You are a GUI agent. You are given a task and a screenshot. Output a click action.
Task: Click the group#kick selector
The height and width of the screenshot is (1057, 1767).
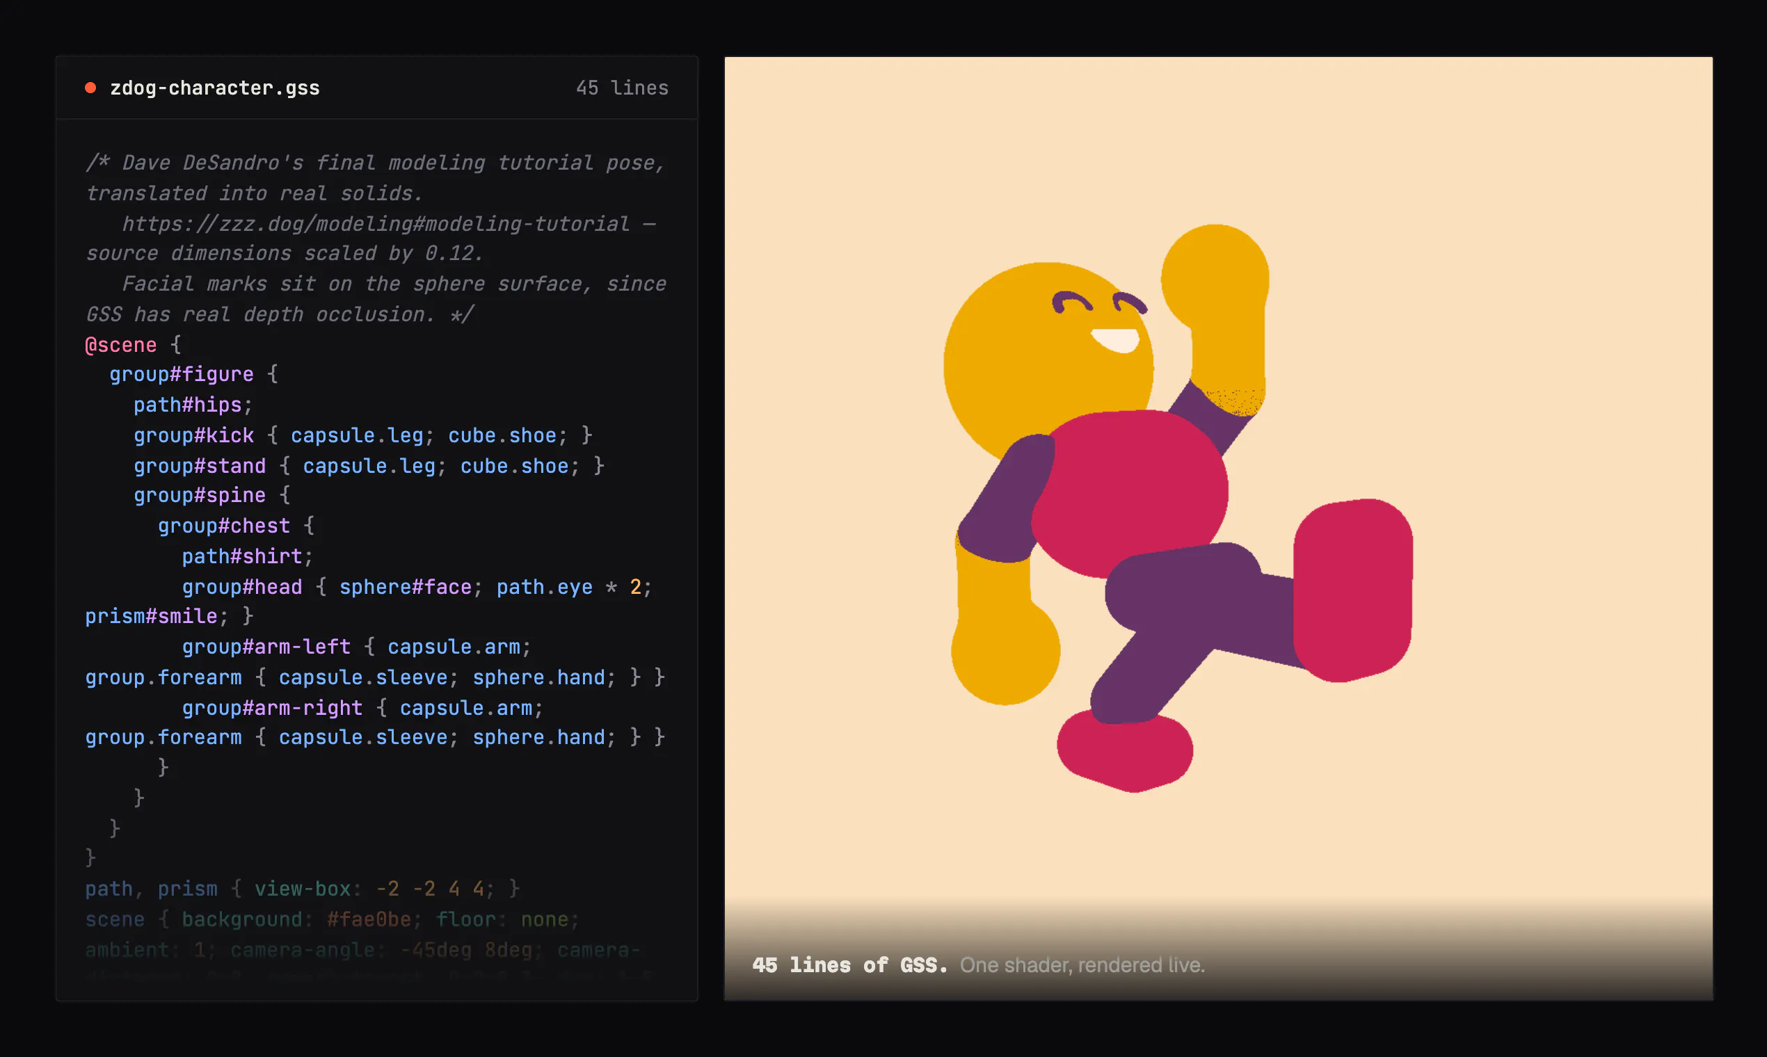point(193,435)
